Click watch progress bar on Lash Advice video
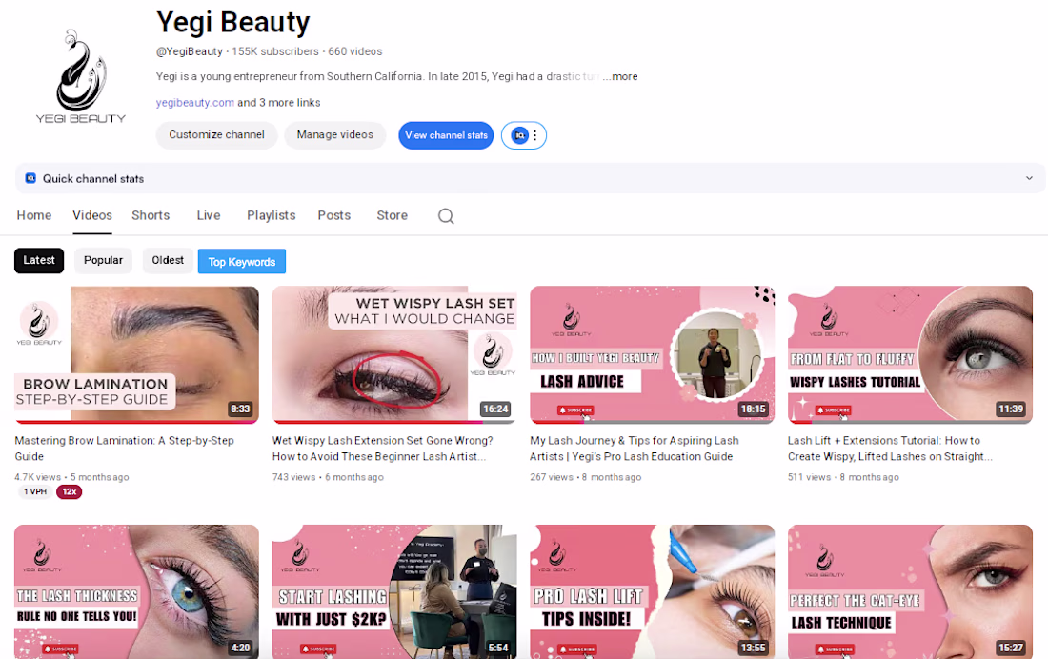This screenshot has height=659, width=1048. point(653,422)
